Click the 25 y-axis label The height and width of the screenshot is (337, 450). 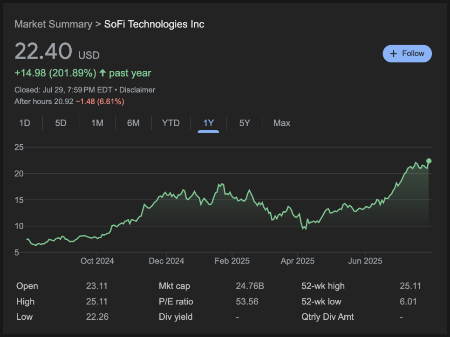pyautogui.click(x=19, y=148)
